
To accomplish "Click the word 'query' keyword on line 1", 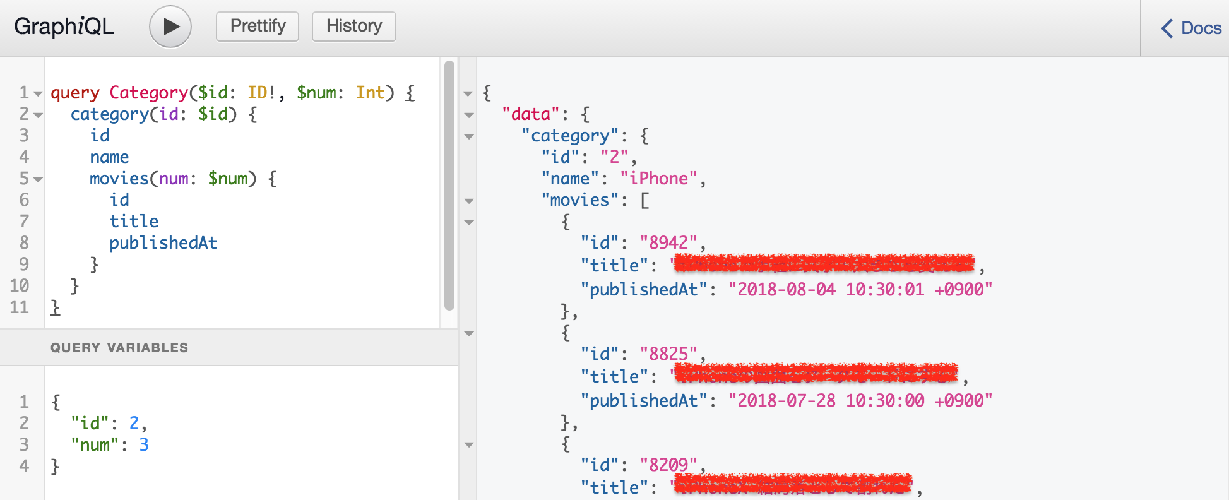I will coord(75,93).
